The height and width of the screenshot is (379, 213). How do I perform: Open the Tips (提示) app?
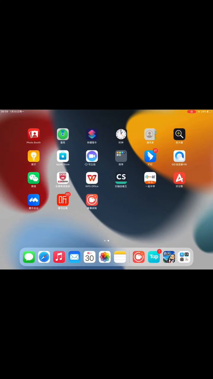pyautogui.click(x=34, y=156)
